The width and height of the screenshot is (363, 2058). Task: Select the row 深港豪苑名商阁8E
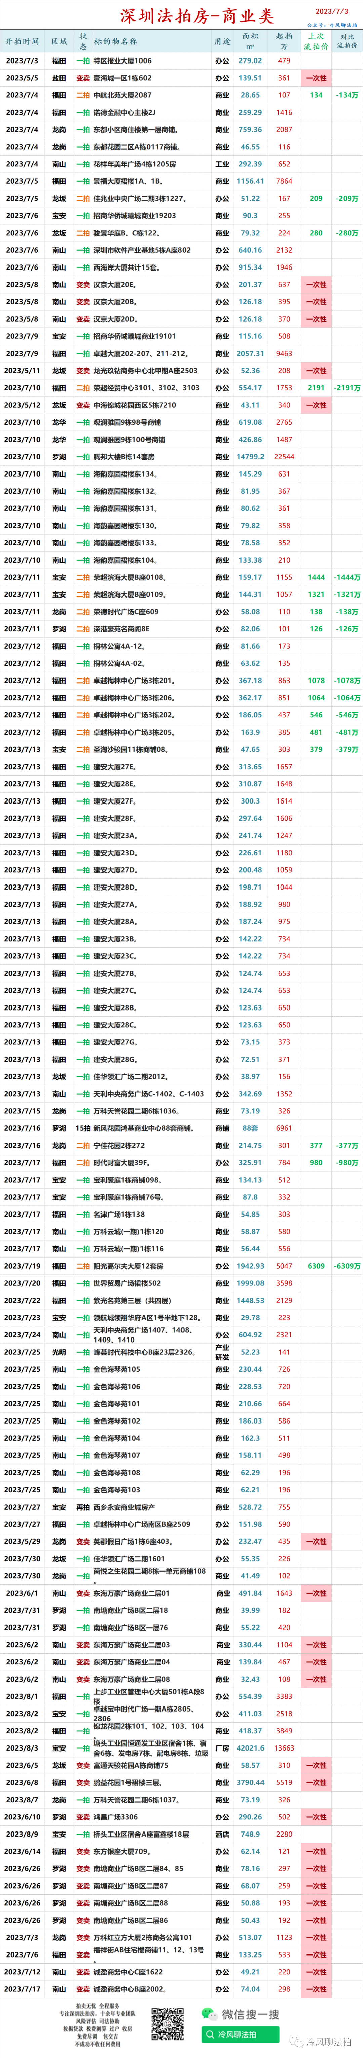pyautogui.click(x=182, y=629)
